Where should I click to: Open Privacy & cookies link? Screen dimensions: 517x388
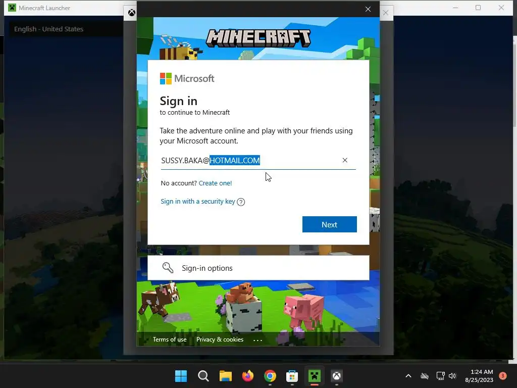tap(220, 339)
